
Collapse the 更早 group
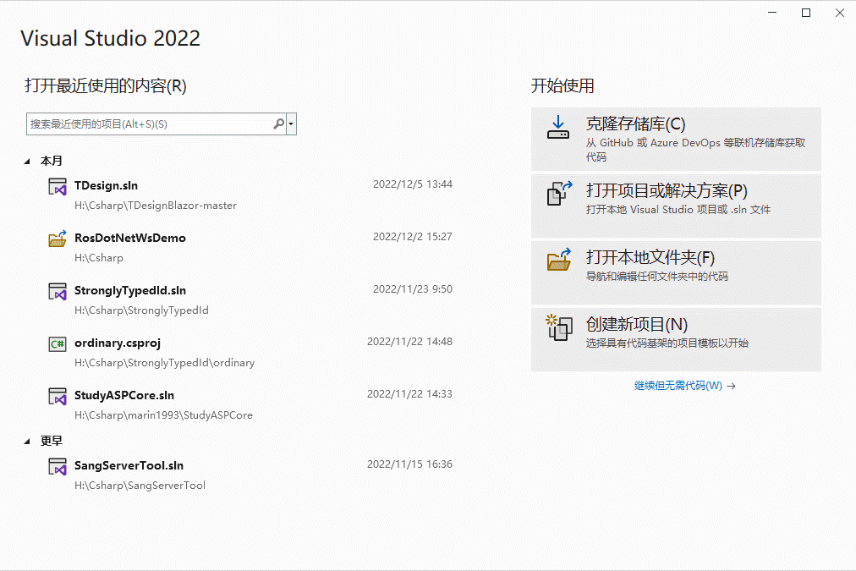pos(28,440)
